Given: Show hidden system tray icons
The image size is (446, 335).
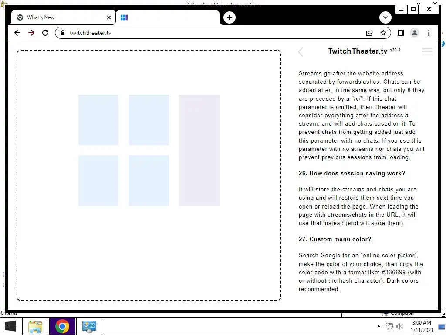Looking at the screenshot, I should tap(378, 326).
